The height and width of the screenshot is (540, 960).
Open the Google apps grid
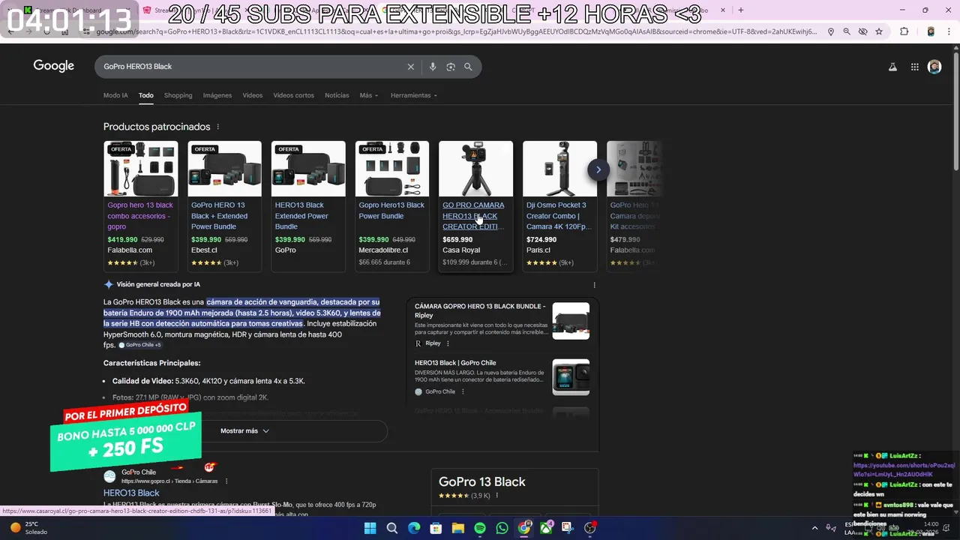click(914, 67)
